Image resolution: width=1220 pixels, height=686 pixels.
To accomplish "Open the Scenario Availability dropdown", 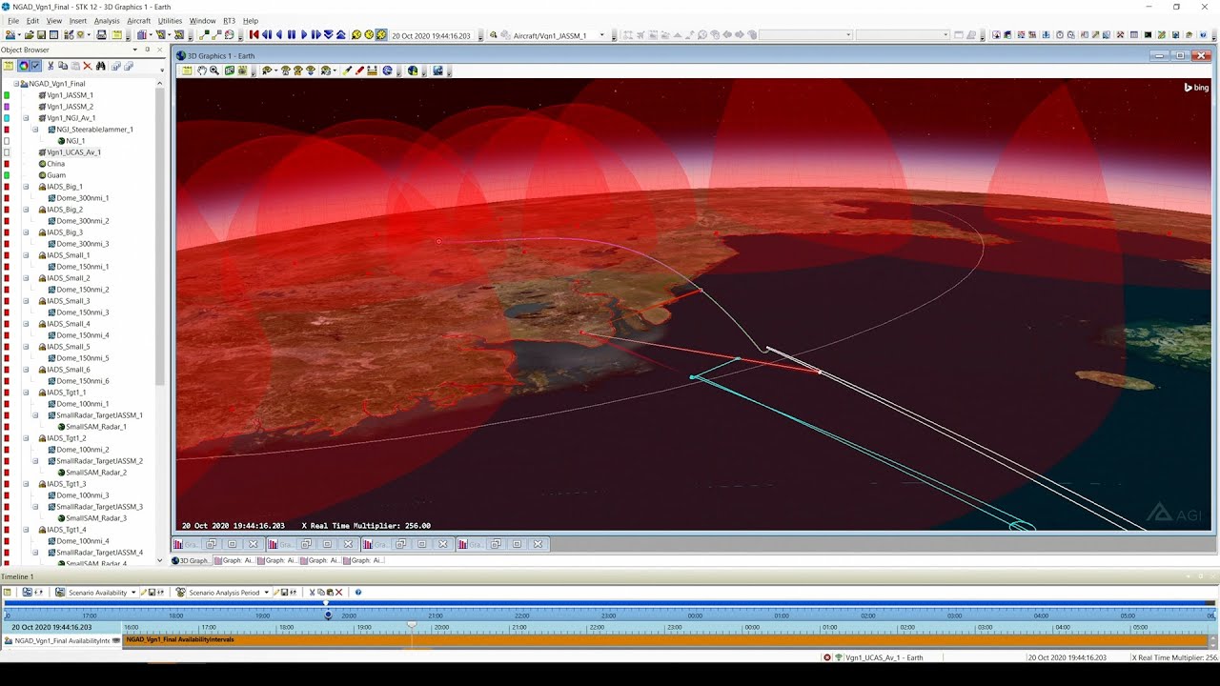I will [132, 593].
